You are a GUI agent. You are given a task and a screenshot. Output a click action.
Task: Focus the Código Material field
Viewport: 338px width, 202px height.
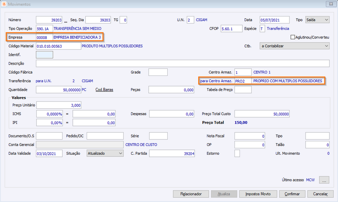58,46
